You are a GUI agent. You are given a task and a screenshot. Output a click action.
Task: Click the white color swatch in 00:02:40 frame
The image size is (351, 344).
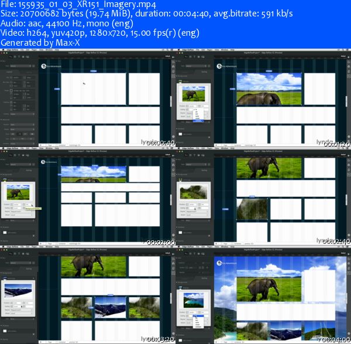(x=180, y=233)
